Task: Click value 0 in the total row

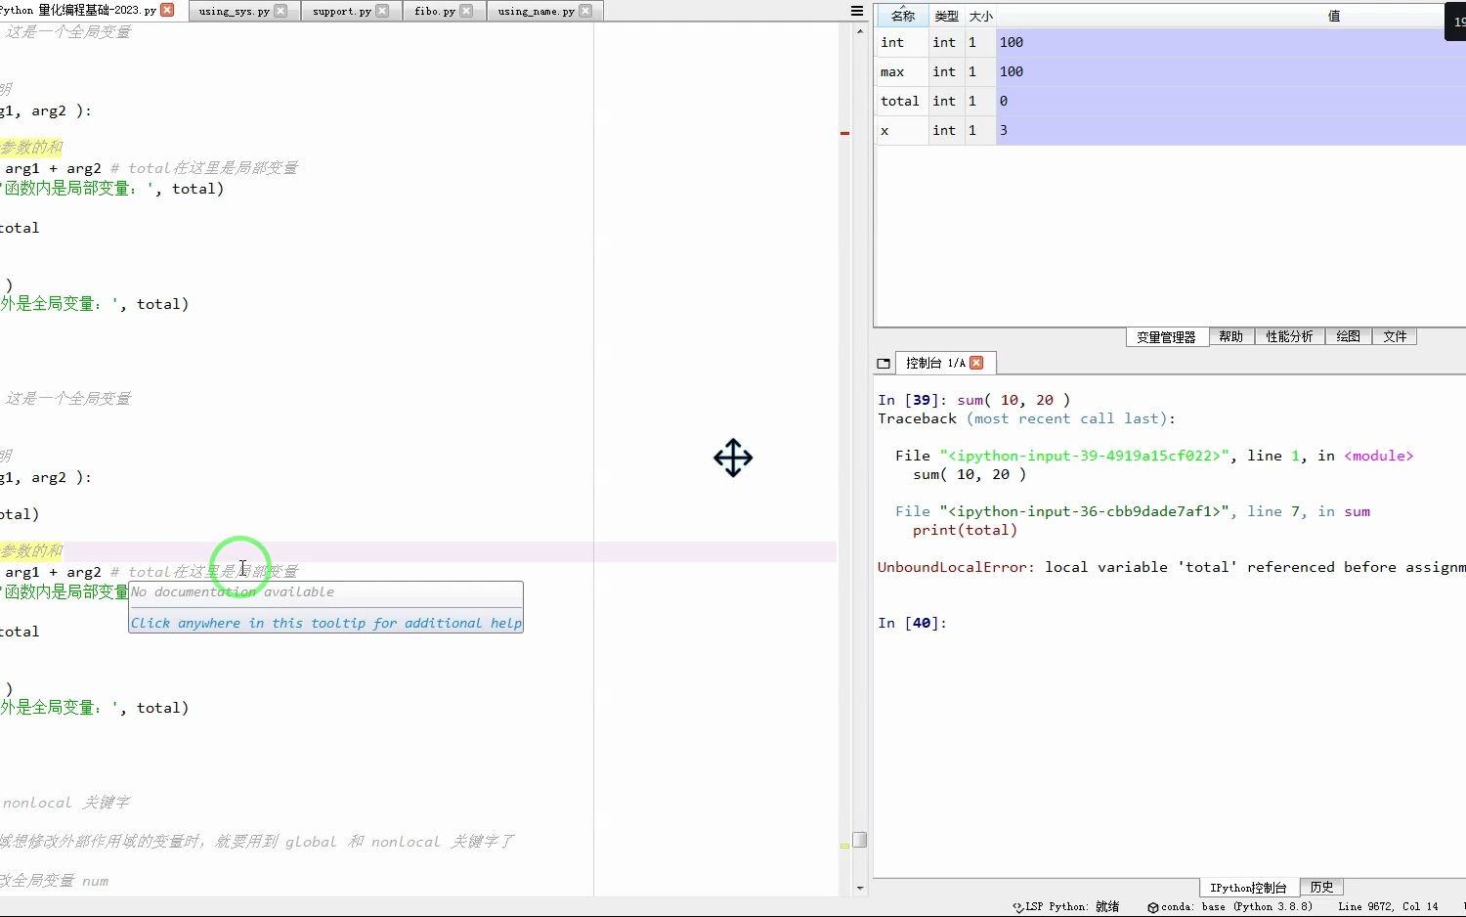Action: [1230, 102]
